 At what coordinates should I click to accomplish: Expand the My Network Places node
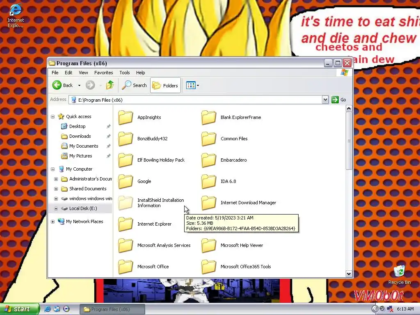(x=53, y=221)
